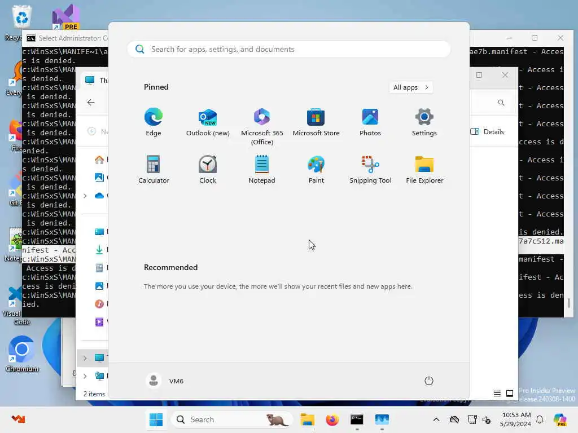The image size is (578, 433).
Task: Open the clock and date flyout
Action: (516, 419)
